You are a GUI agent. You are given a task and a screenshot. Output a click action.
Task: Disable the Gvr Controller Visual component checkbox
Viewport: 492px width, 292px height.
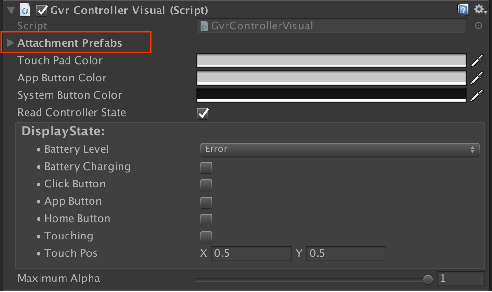[x=41, y=9]
